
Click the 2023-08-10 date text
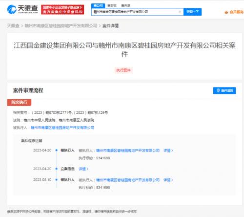42,180
